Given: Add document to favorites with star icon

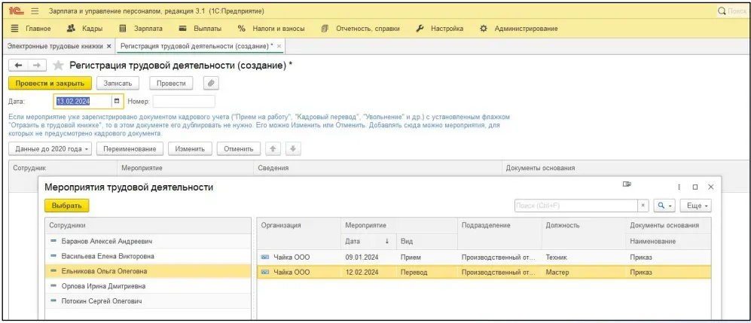Looking at the screenshot, I should pos(58,66).
